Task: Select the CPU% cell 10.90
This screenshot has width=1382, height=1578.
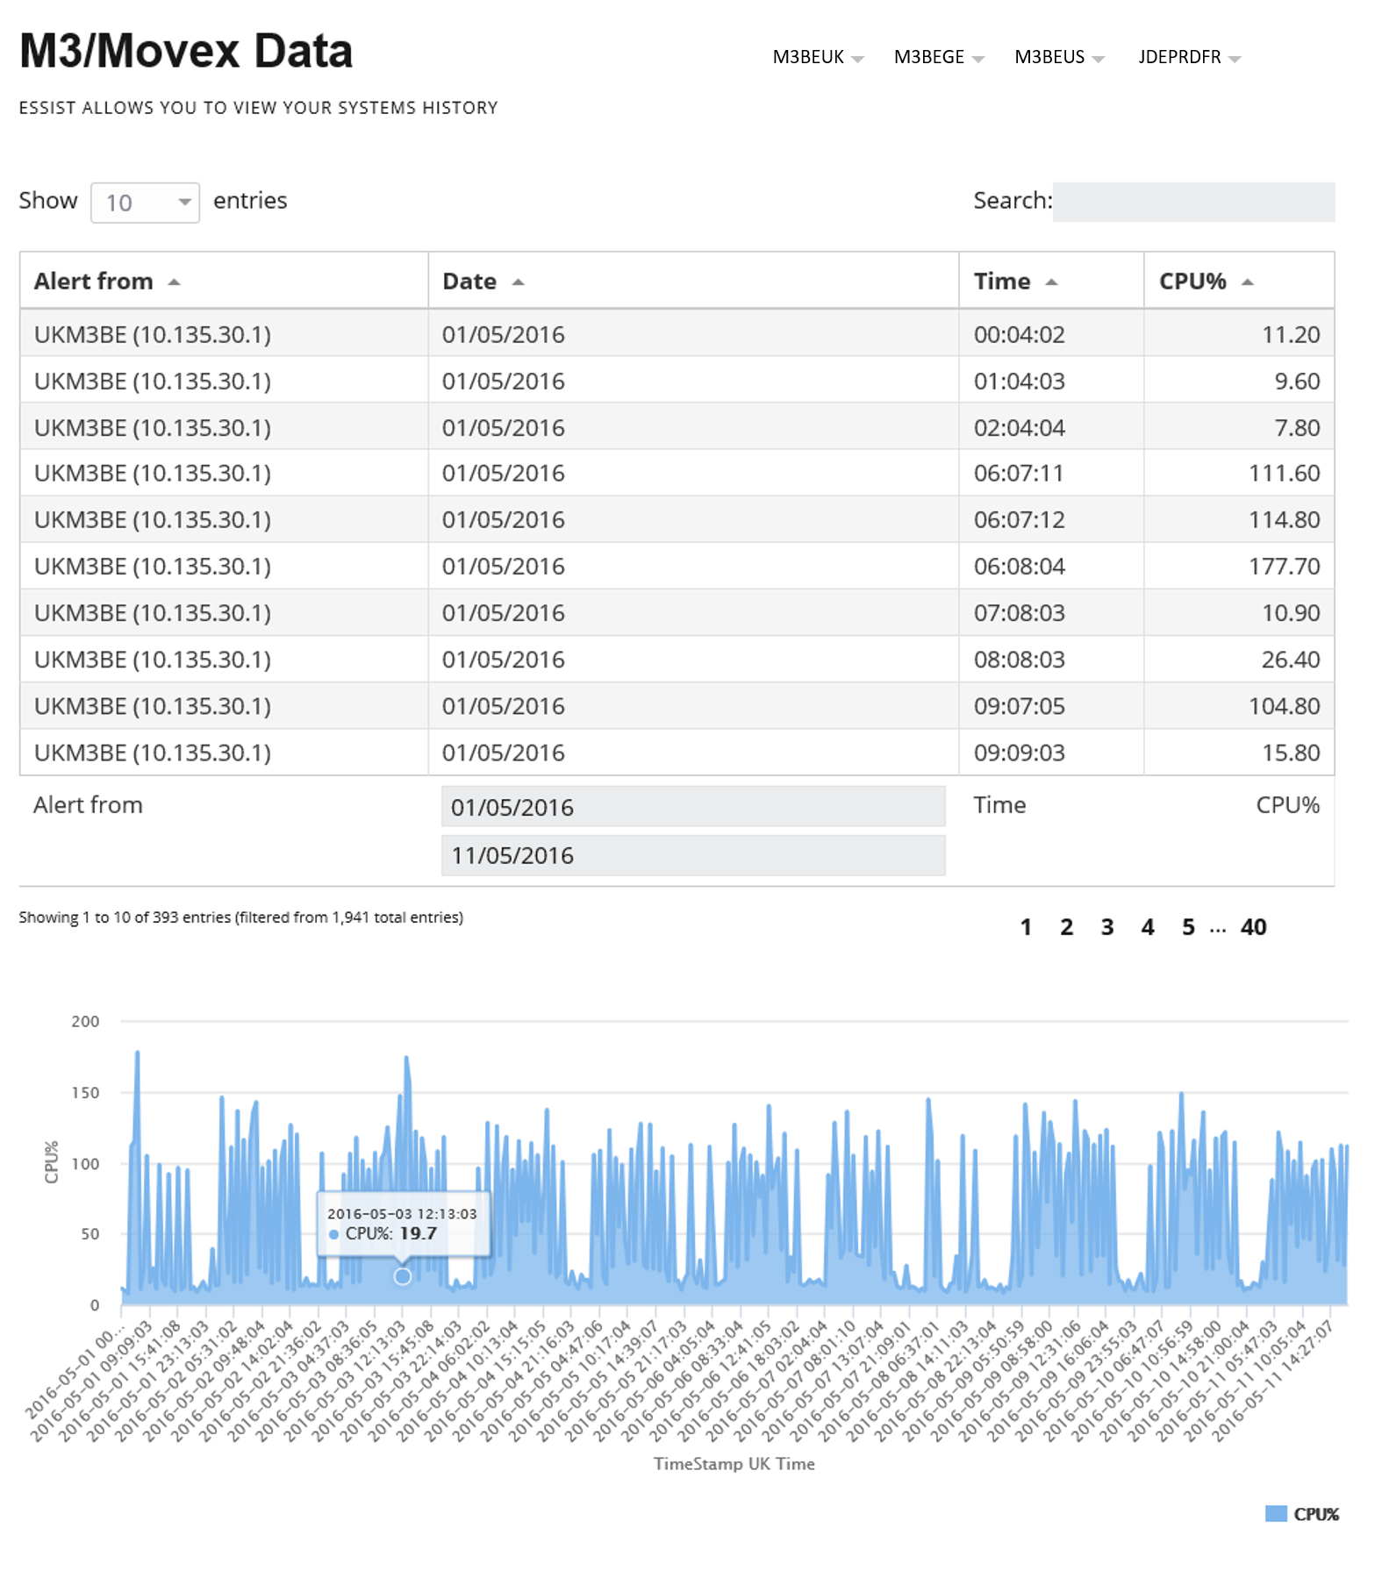Action: pyautogui.click(x=1239, y=613)
